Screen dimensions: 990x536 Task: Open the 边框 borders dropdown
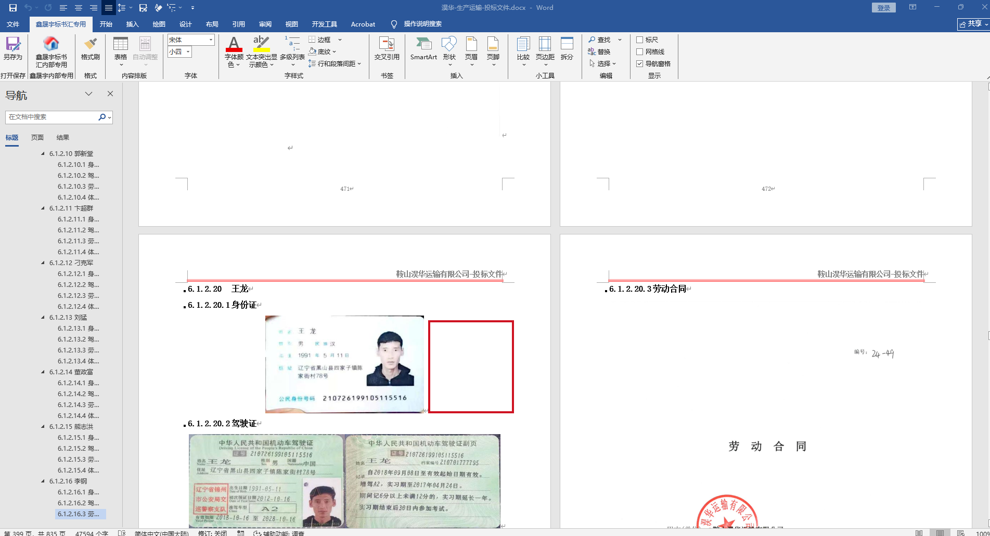click(340, 40)
